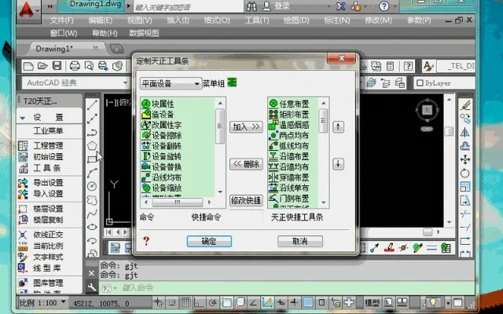Toggle 模型 model space button
Viewport: 503px width, 314px height.
(x=372, y=302)
